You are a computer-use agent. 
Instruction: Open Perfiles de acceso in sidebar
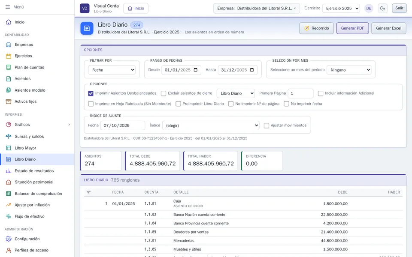(x=37, y=250)
